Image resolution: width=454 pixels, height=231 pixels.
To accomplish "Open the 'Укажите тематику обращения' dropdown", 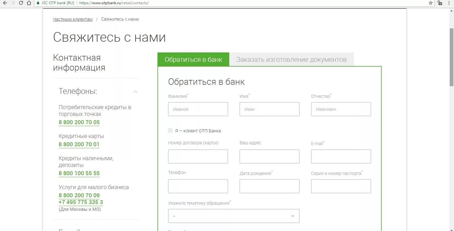I will coord(234,216).
